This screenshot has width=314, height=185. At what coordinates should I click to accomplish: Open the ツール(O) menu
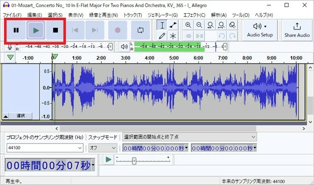click(x=241, y=15)
